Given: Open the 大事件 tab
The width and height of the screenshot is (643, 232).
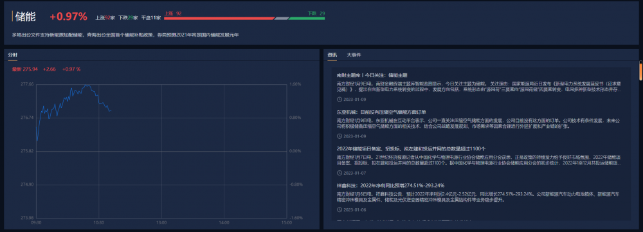Looking at the screenshot, I should [354, 55].
